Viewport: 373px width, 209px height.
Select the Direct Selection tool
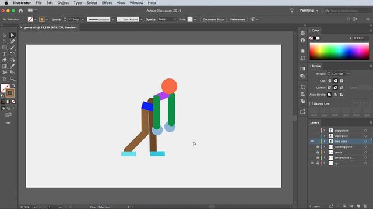12,35
